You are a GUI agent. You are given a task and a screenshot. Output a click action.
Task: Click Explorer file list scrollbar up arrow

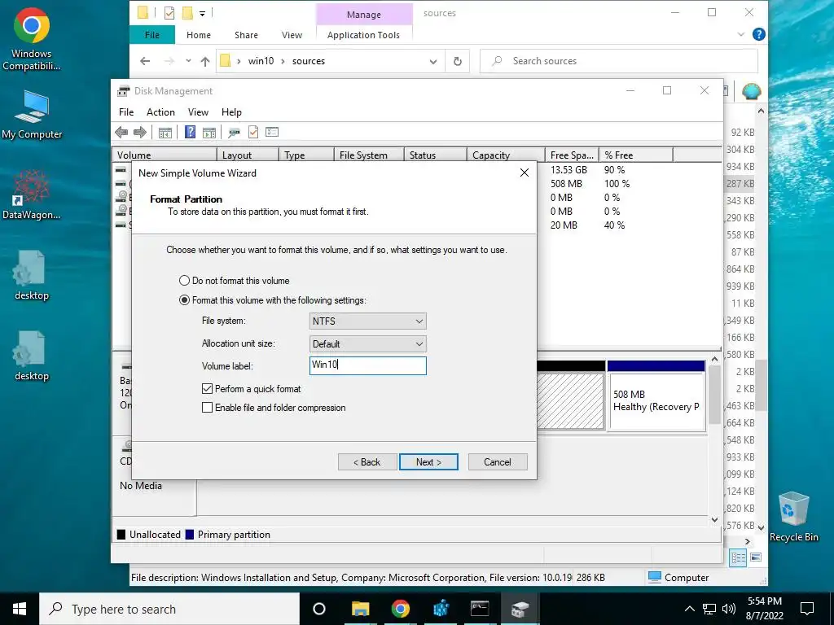click(x=761, y=111)
